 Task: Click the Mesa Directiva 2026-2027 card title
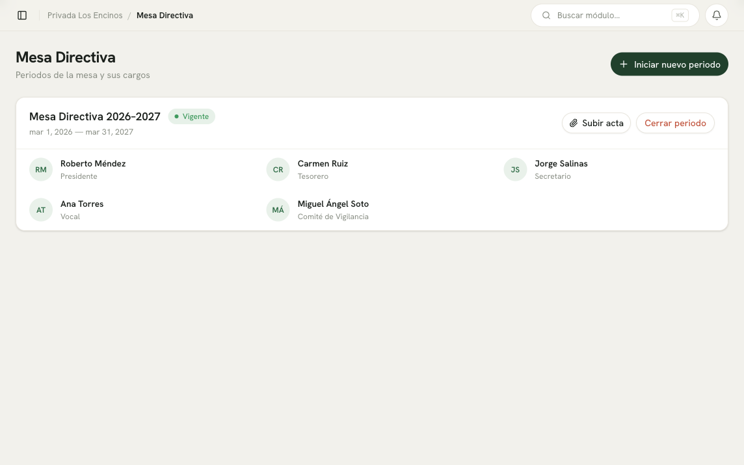click(95, 116)
